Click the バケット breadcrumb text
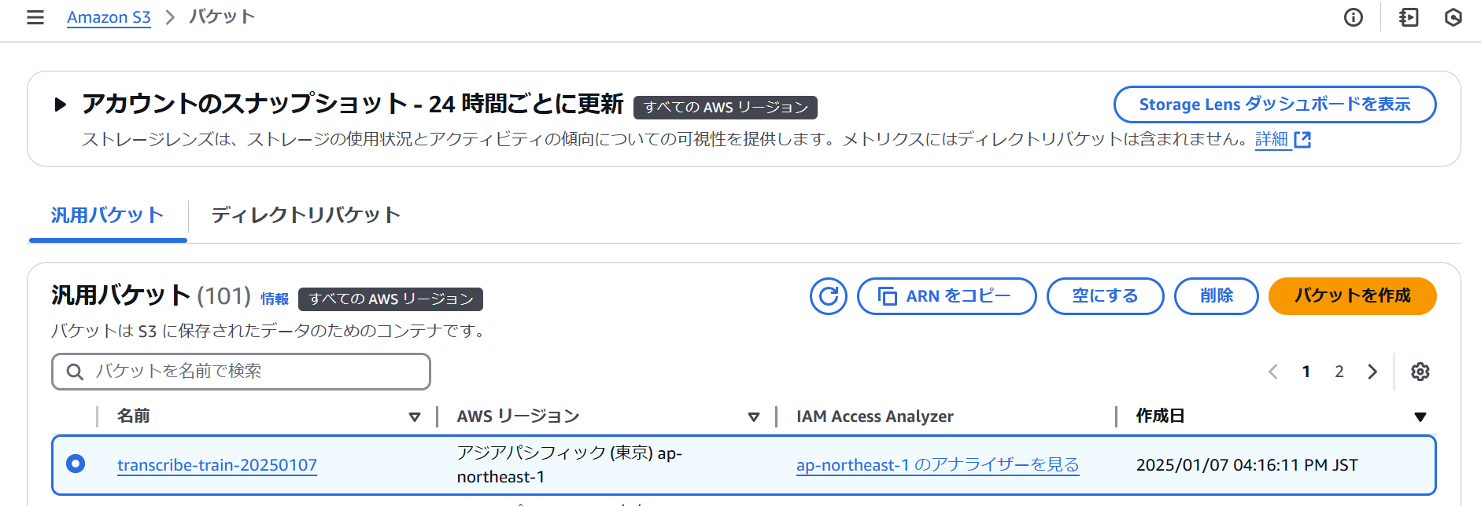The image size is (1481, 506). click(222, 17)
